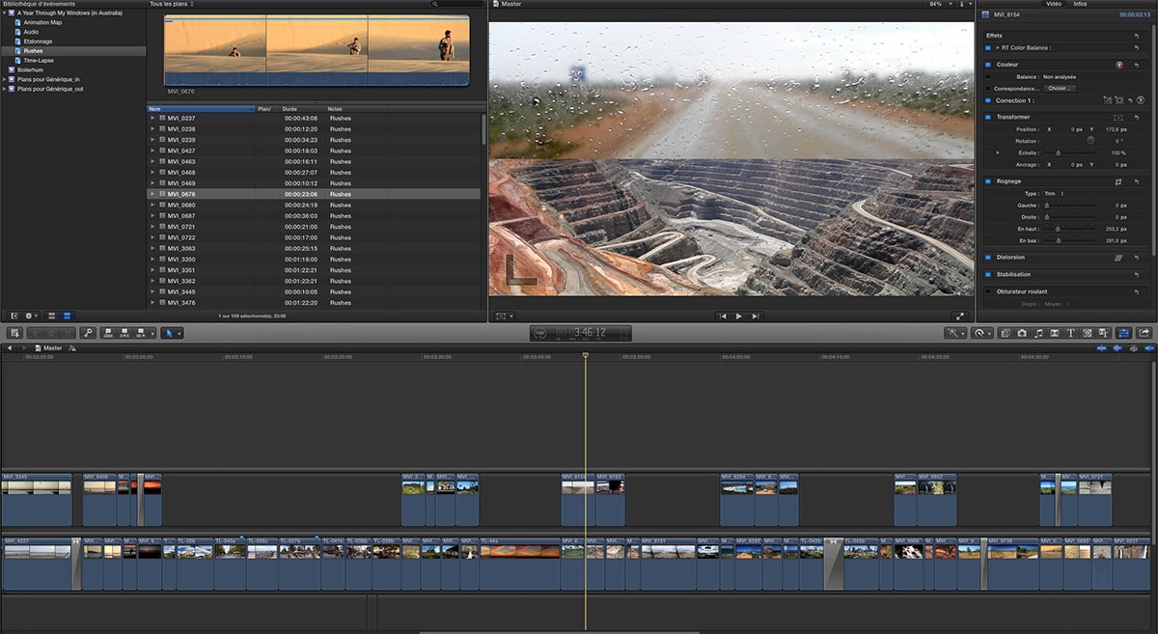This screenshot has width=1158, height=634.
Task: Open the Tous les plans filter dropdown
Action: 172,4
